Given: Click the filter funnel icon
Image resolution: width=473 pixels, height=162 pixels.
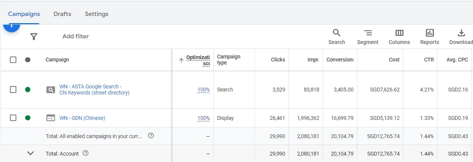Looking at the screenshot, I should tap(34, 36).
